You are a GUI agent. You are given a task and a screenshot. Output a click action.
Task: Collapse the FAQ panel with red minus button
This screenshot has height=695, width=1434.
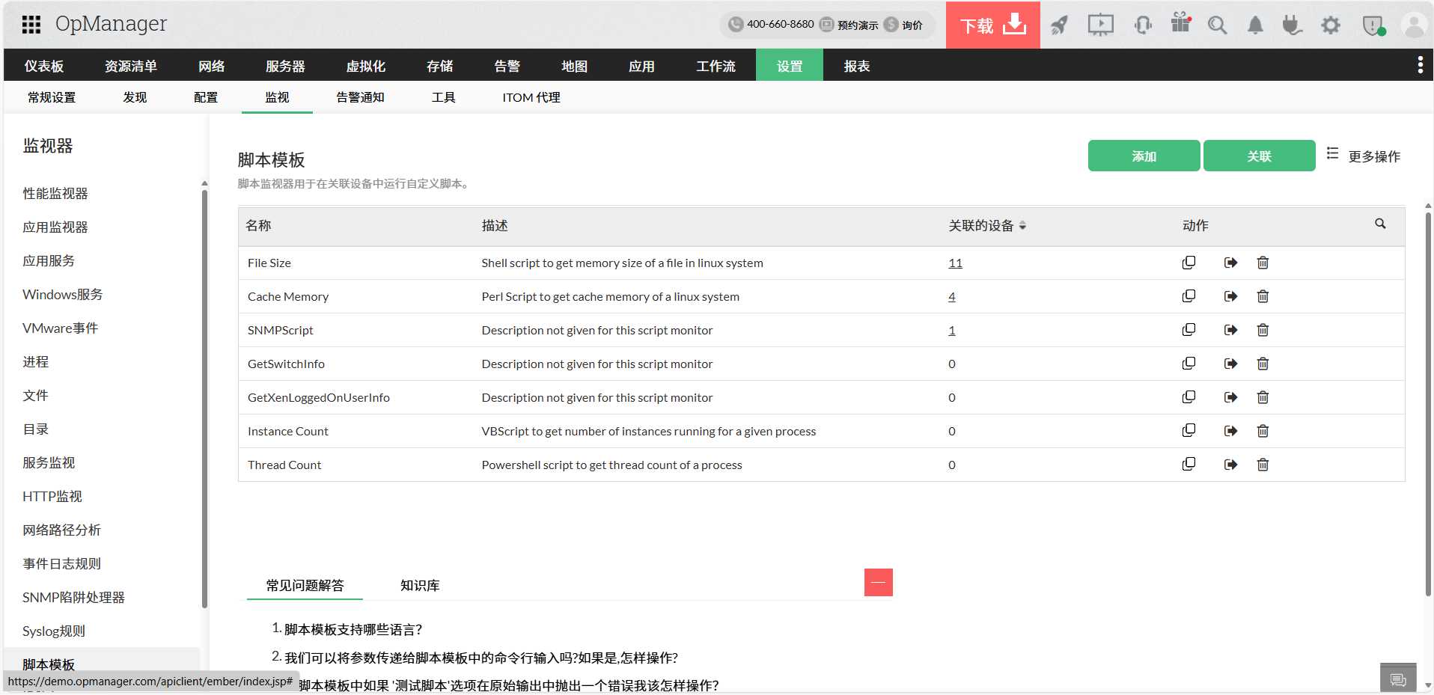pos(878,583)
